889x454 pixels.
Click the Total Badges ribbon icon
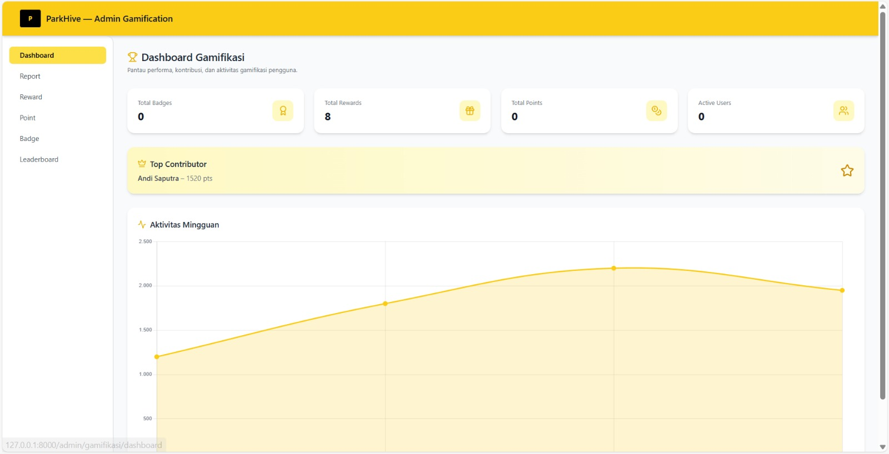coord(283,110)
